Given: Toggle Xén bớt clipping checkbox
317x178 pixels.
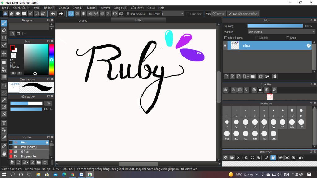Looking at the screenshot, I should point(257,38).
